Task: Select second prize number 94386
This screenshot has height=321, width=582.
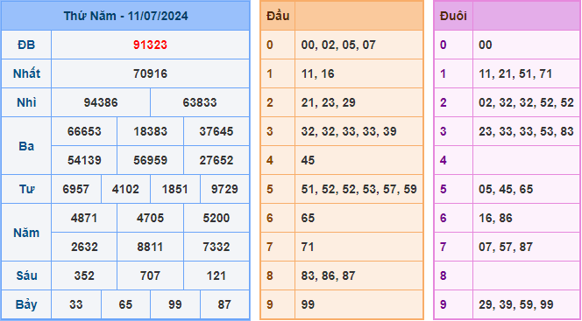Action: [101, 102]
